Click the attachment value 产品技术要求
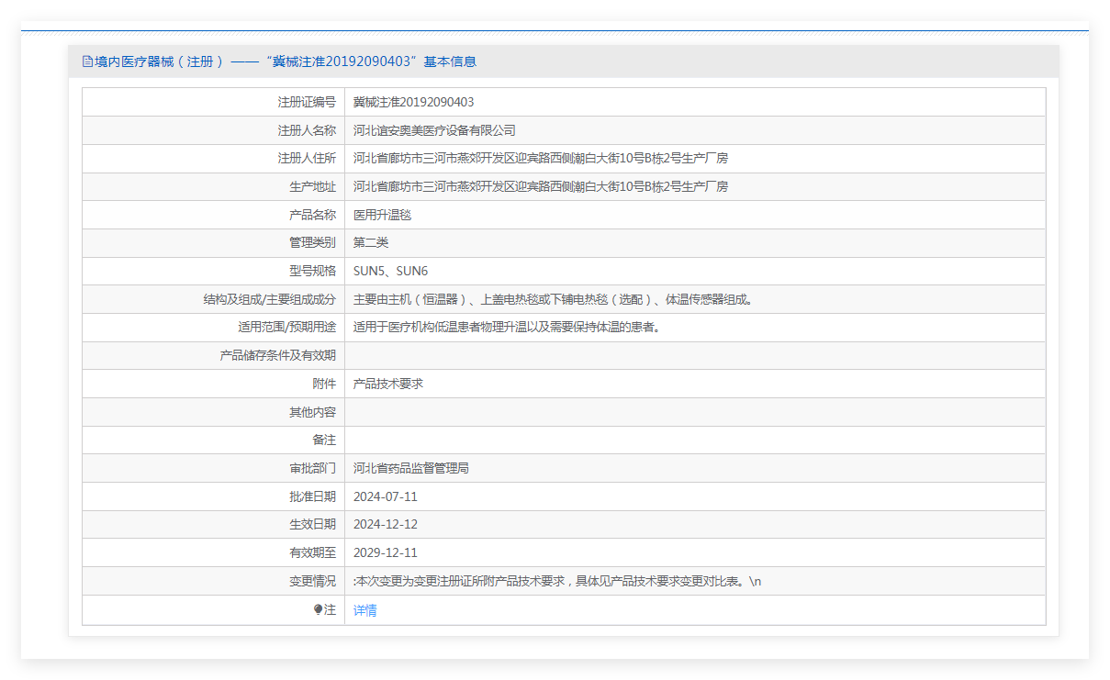 click(x=387, y=384)
